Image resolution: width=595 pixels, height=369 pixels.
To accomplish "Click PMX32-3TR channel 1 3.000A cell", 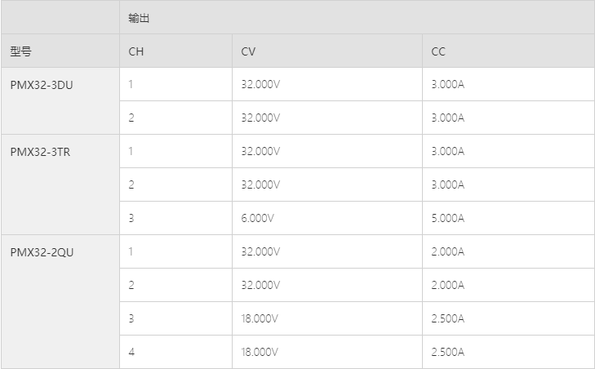I will pyautogui.click(x=447, y=152).
